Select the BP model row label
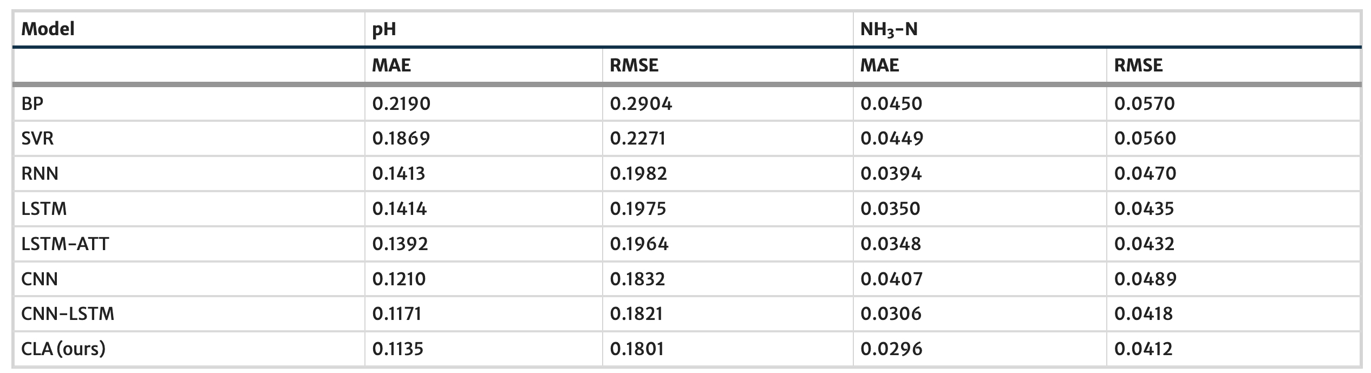 (32, 103)
